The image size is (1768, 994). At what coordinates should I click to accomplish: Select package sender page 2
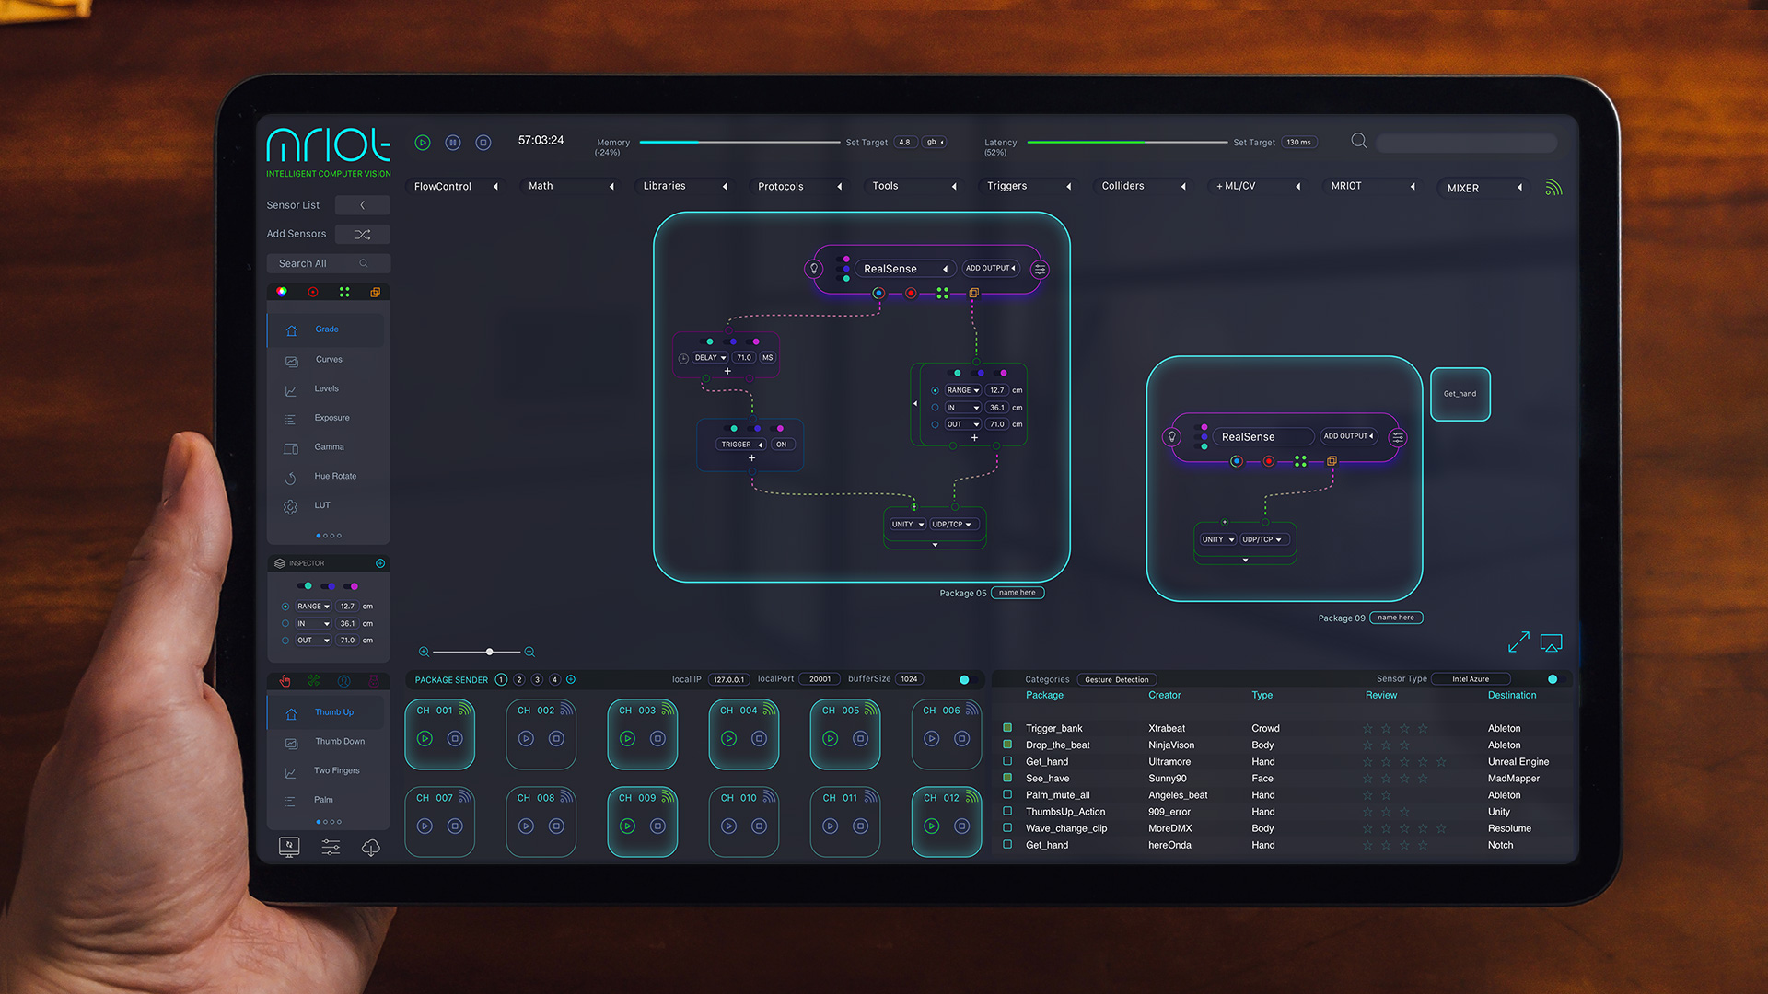coord(519,680)
